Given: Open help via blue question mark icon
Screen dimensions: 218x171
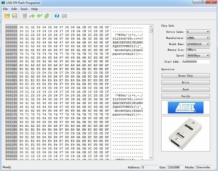Looking at the screenshot, I should coord(57,16).
